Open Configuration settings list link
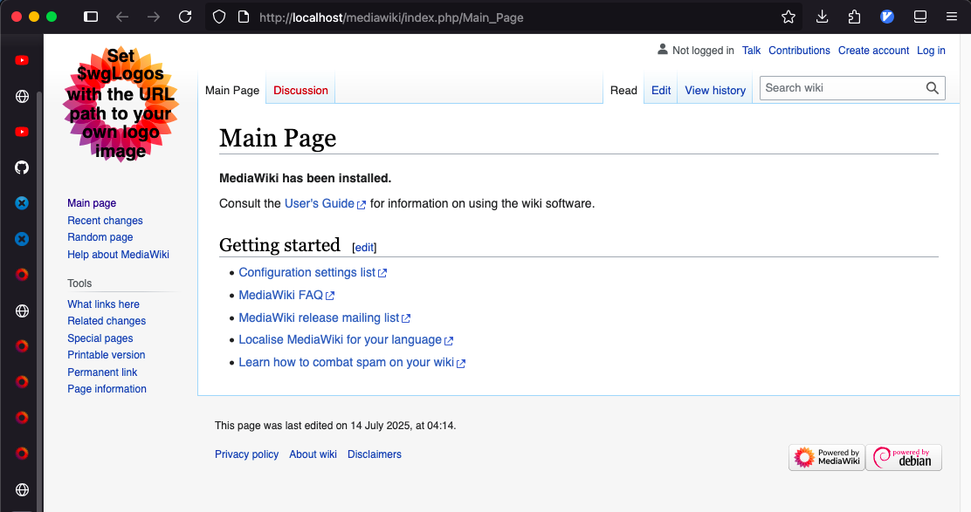This screenshot has width=971, height=512. tap(313, 273)
